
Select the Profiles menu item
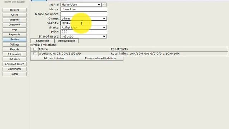[x=14, y=39]
